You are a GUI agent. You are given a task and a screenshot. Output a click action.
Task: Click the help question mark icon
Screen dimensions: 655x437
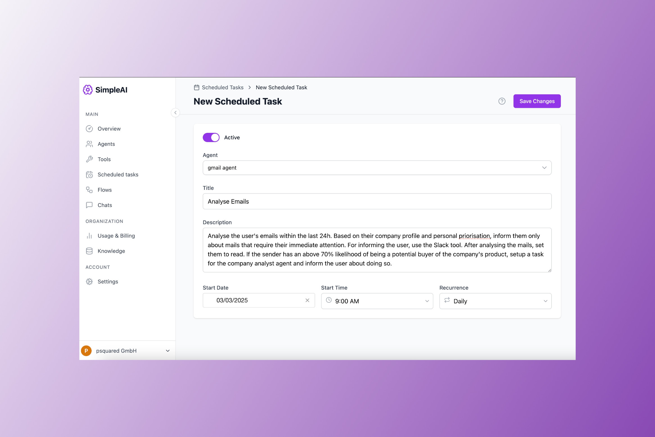(x=502, y=101)
